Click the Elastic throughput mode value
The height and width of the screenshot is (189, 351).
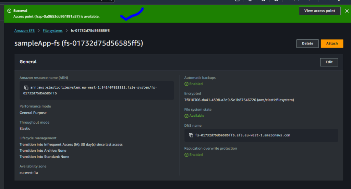pos(25,128)
